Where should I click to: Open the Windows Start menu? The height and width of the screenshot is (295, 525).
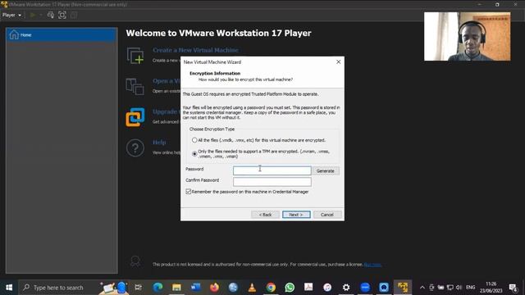click(x=9, y=288)
